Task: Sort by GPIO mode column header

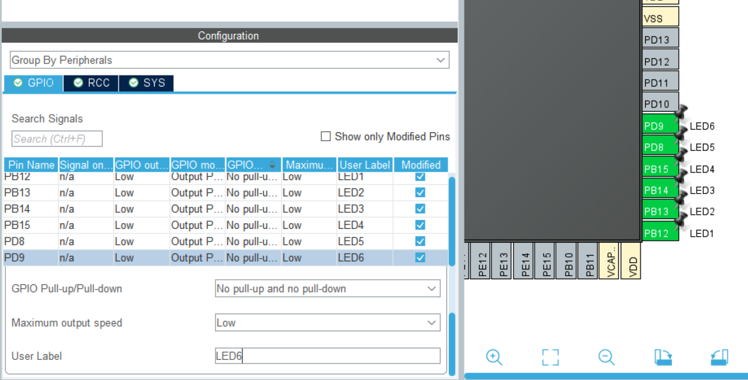Action: [x=197, y=165]
